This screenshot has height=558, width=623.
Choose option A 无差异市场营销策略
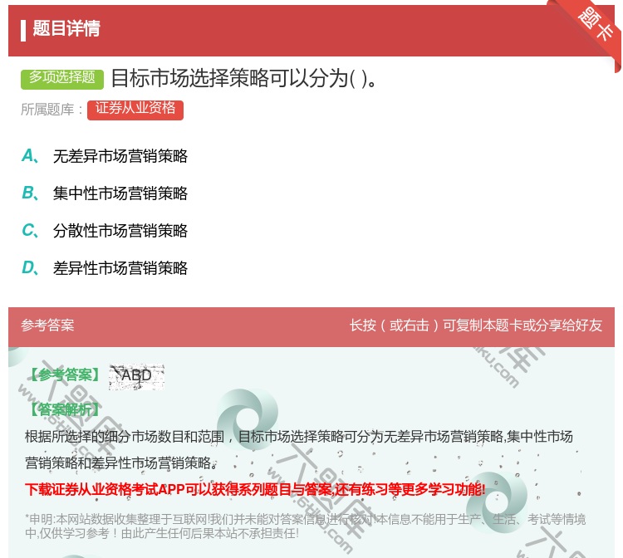tap(120, 156)
